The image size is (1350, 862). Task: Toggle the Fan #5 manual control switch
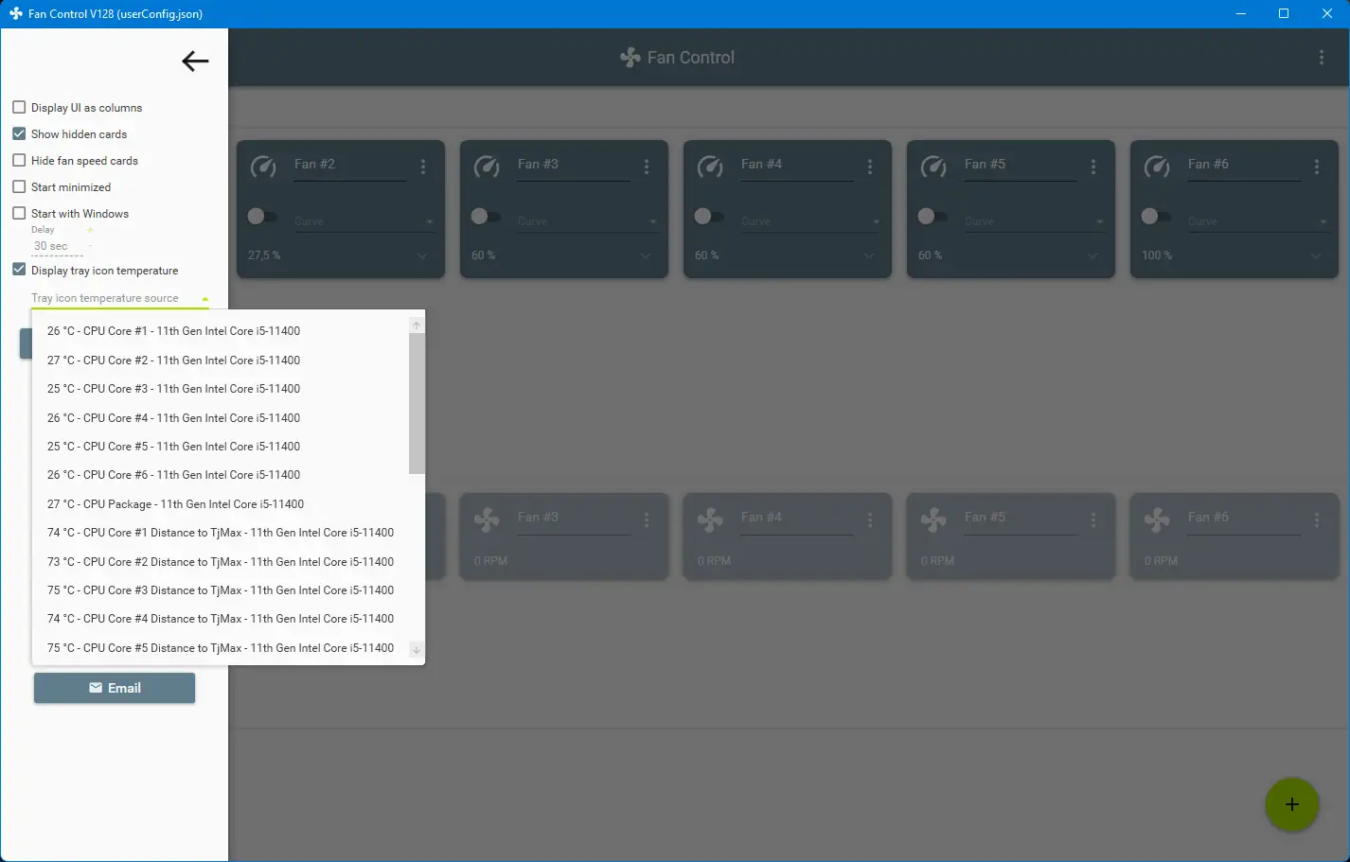click(933, 217)
